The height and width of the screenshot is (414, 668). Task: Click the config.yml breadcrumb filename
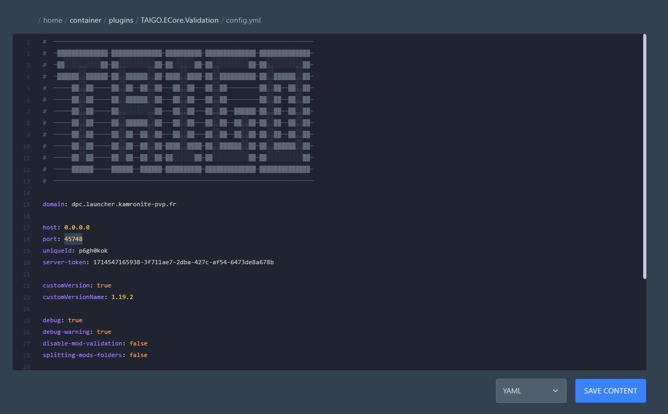(x=243, y=20)
